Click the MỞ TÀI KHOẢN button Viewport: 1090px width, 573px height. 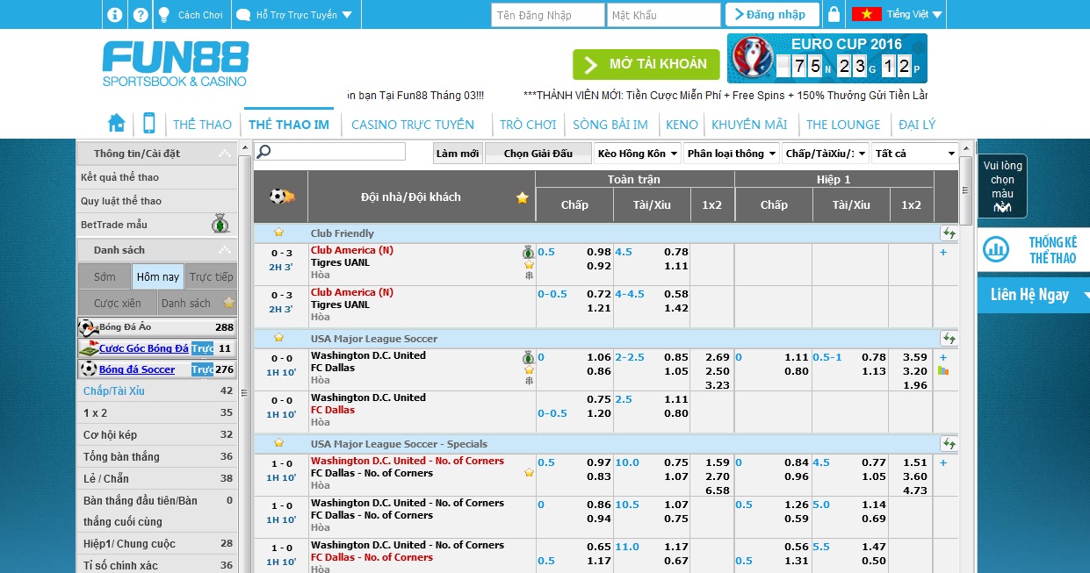tap(646, 64)
